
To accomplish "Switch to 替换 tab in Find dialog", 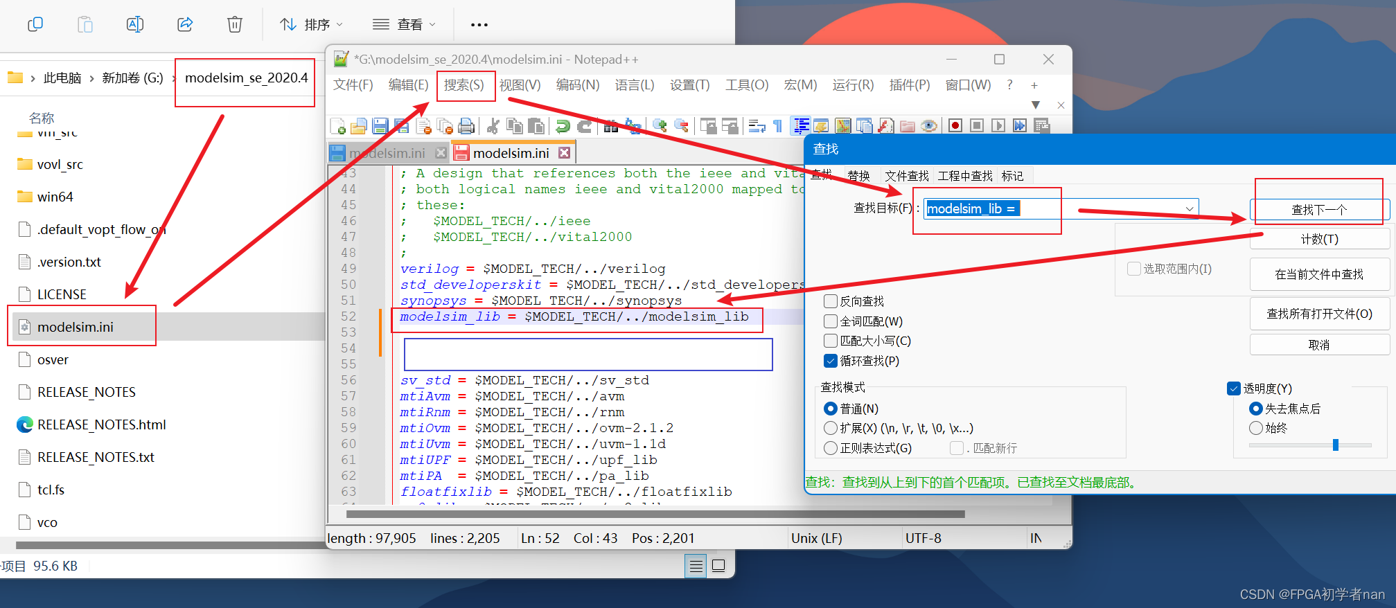I will [x=859, y=176].
